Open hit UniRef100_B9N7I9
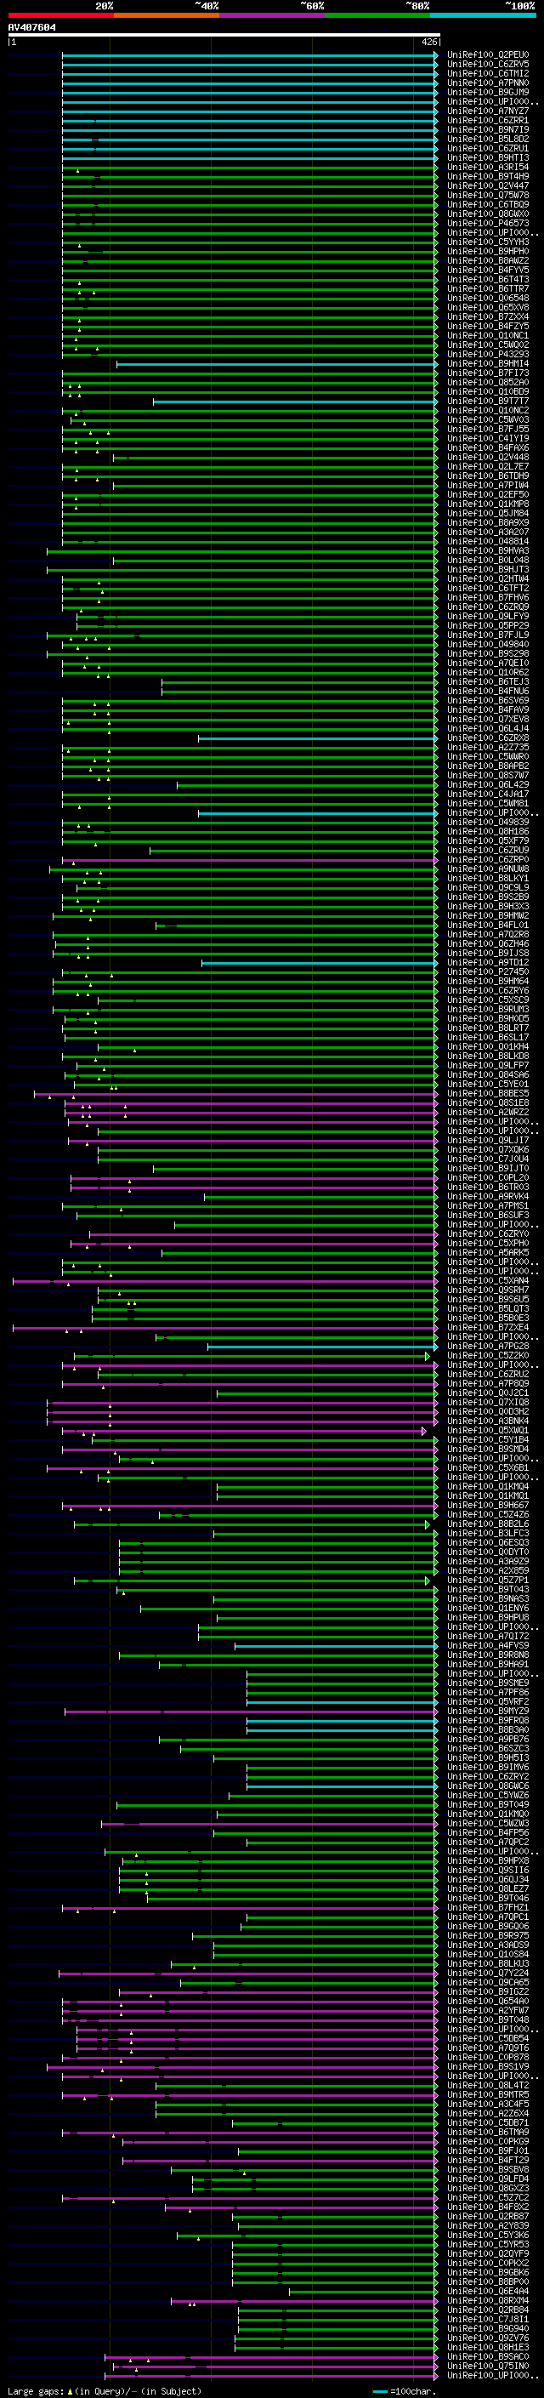The width and height of the screenshot is (544, 2398). pyautogui.click(x=488, y=129)
